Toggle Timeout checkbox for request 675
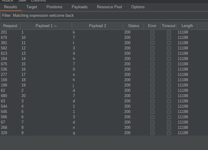This screenshot has width=208, height=150. [169, 64]
